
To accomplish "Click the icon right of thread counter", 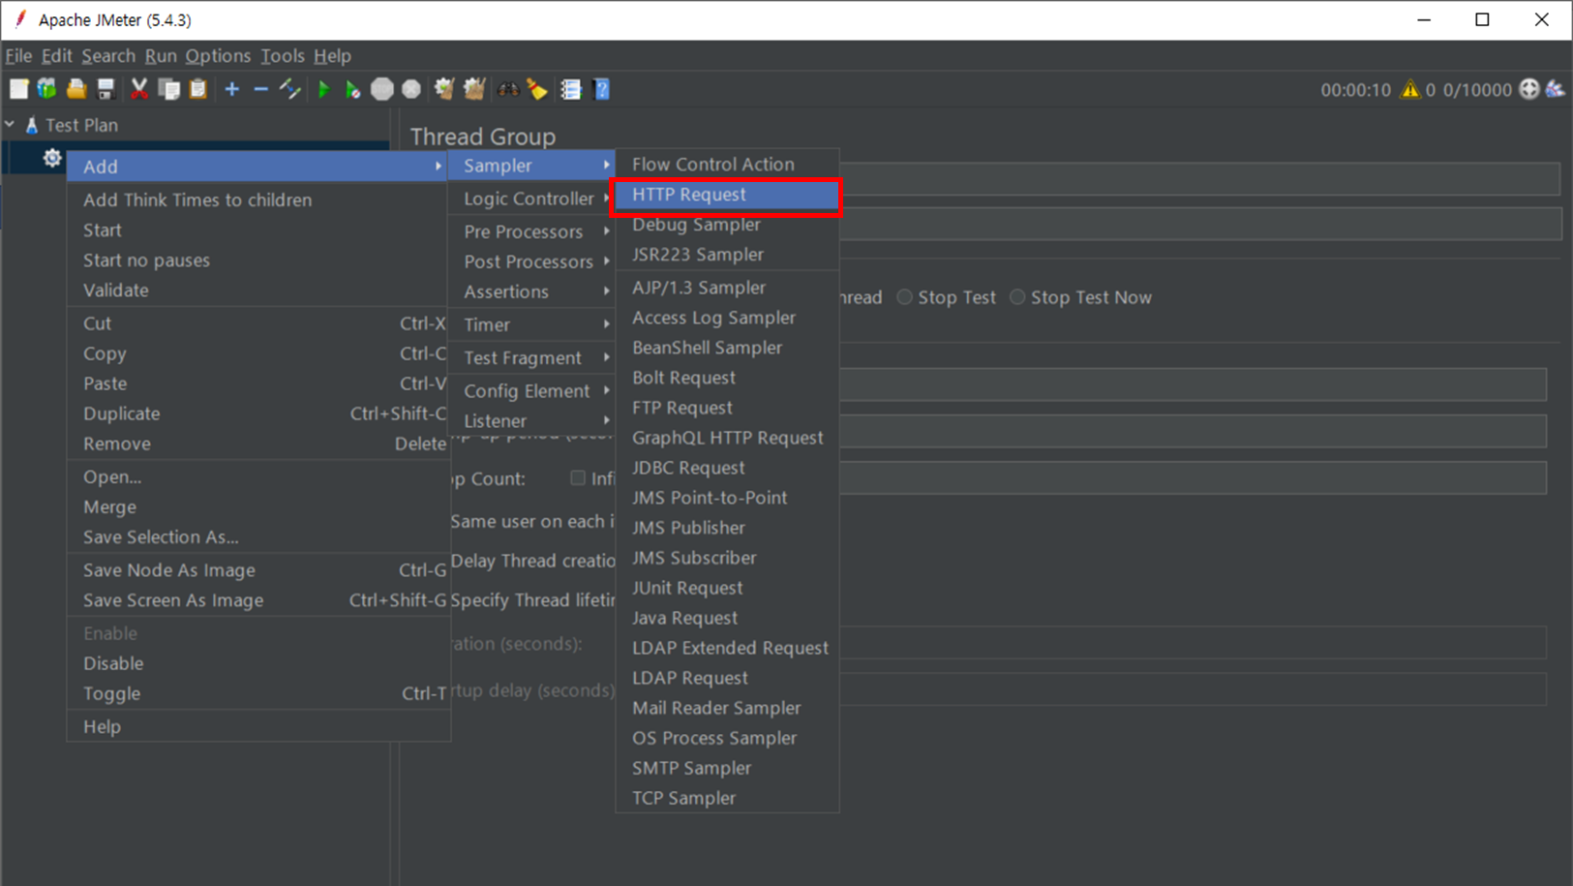I will pos(1555,89).
